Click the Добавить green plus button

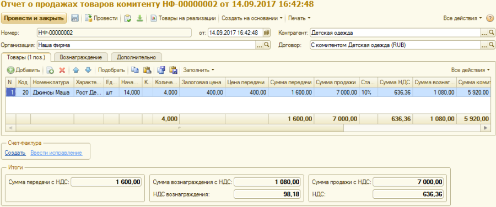point(24,70)
